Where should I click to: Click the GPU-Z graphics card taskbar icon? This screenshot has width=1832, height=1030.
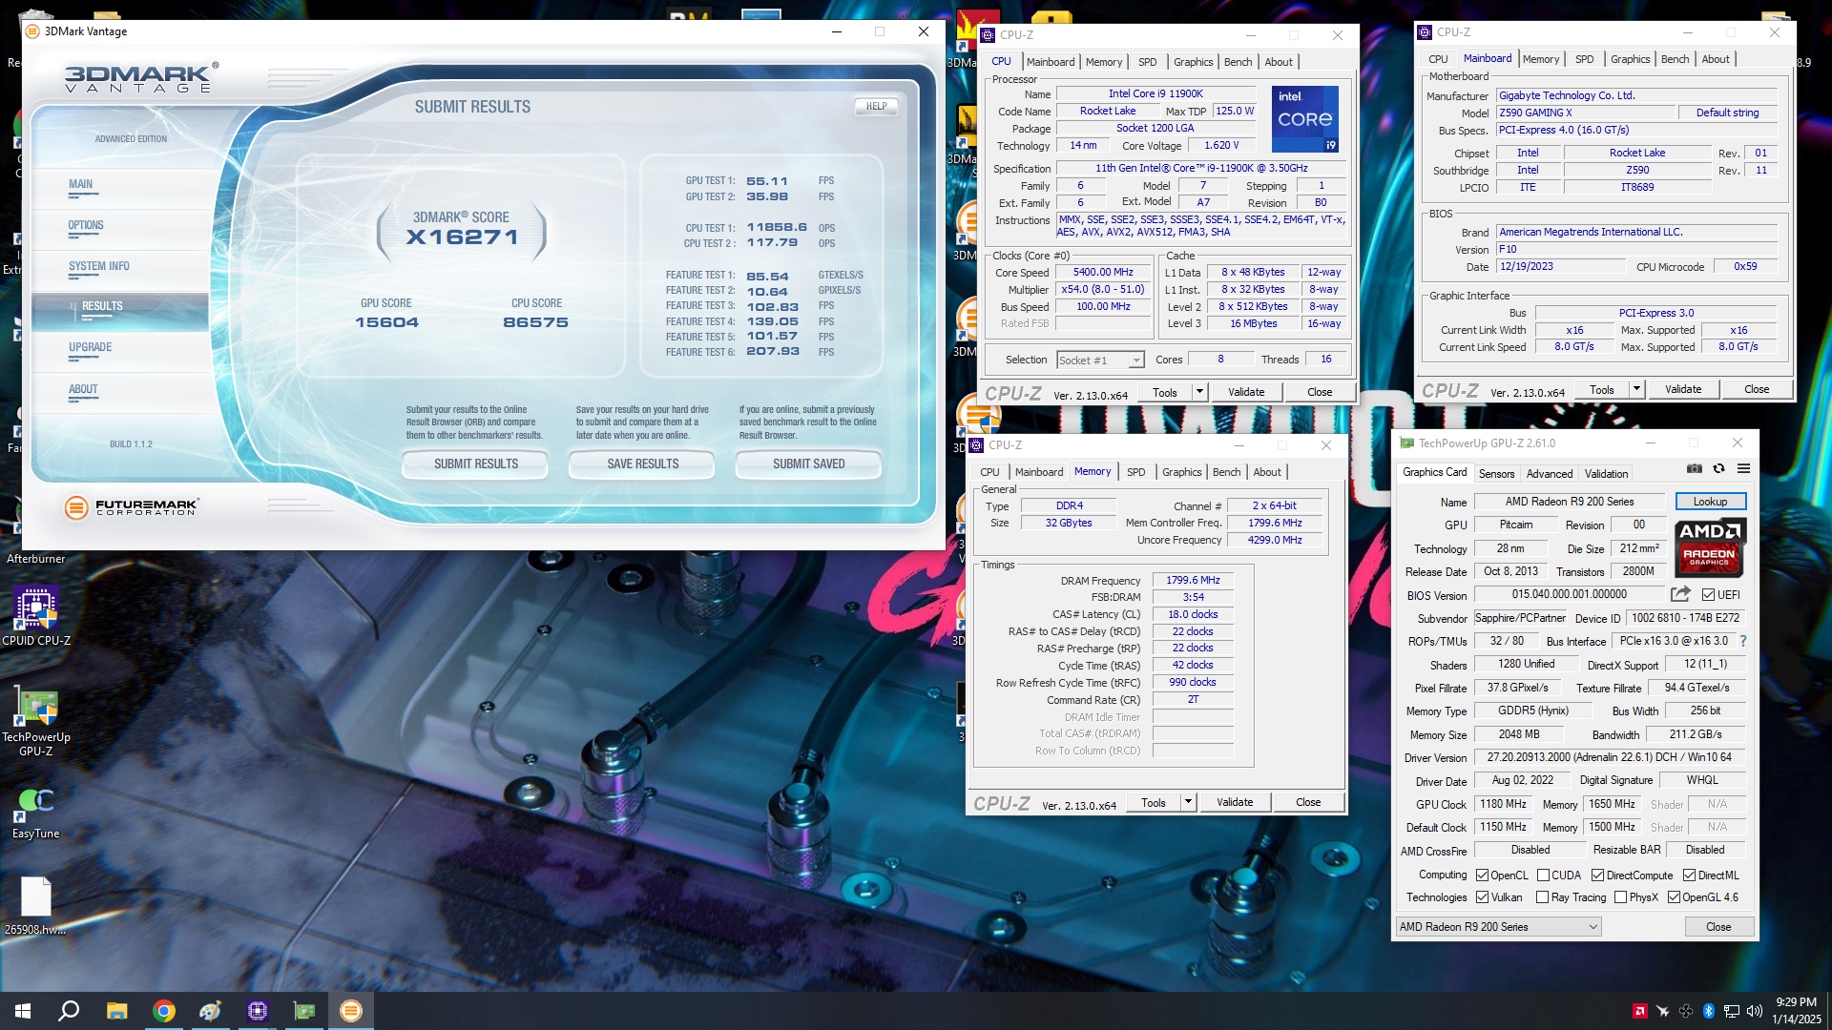click(x=304, y=1011)
